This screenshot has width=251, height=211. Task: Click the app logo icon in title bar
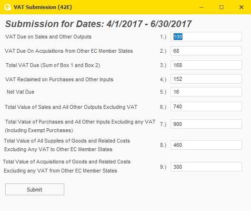click(8, 7)
